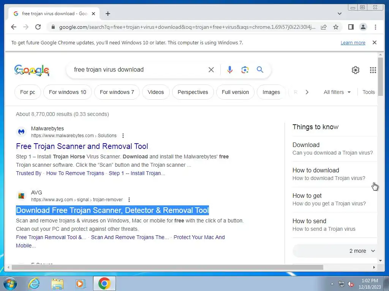This screenshot has width=389, height=291.
Task: Click inside the Google search text field
Action: pos(139,70)
